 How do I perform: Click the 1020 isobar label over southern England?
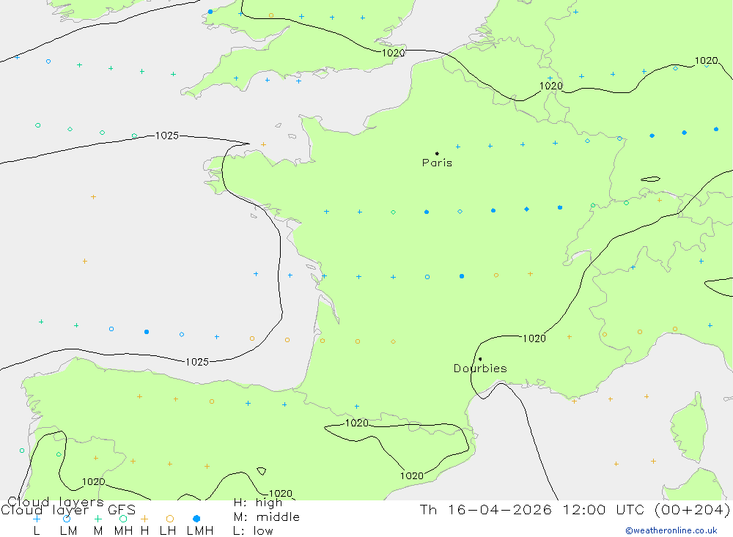tap(393, 53)
